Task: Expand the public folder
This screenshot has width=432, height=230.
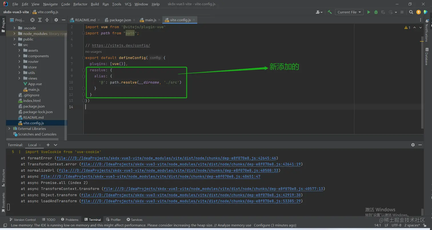Action: (x=14, y=39)
